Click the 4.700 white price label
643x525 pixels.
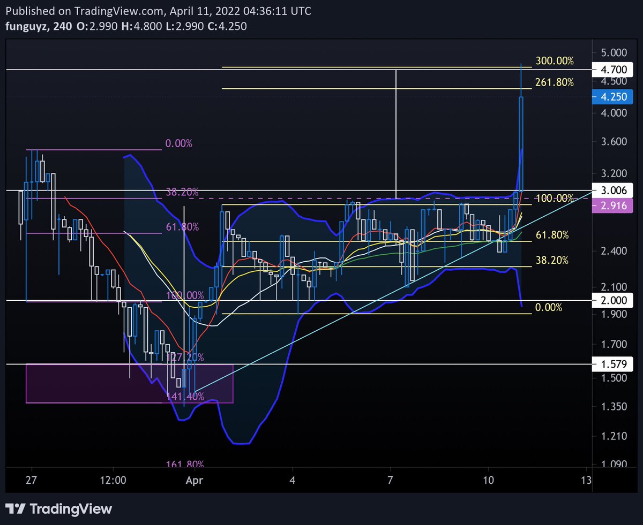(613, 70)
